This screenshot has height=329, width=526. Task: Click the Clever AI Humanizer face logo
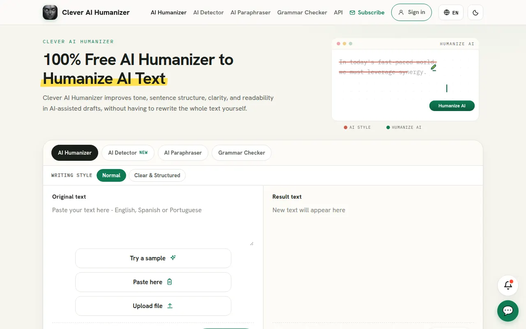(50, 12)
